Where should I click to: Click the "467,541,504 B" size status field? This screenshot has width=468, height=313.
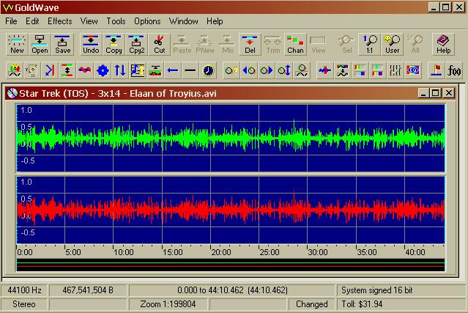click(88, 290)
